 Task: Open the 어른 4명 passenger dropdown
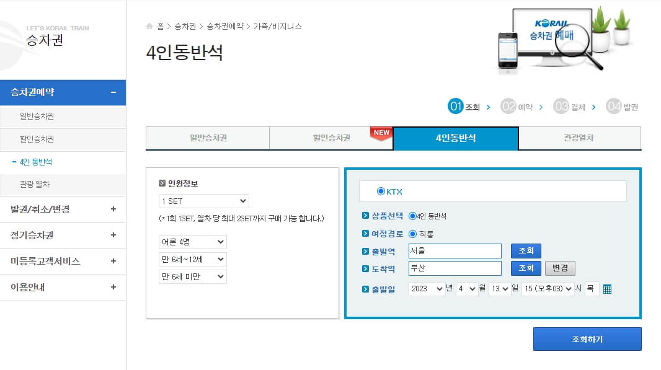[x=192, y=242]
